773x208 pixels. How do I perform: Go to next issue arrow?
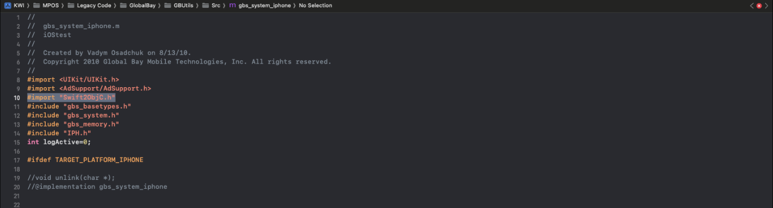tap(767, 6)
